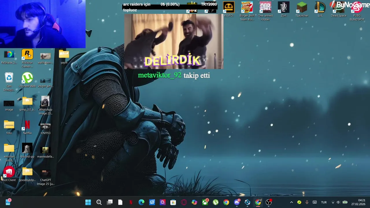This screenshot has height=208, width=370.
Task: Click the battery icon in system tray
Action: coord(345,202)
